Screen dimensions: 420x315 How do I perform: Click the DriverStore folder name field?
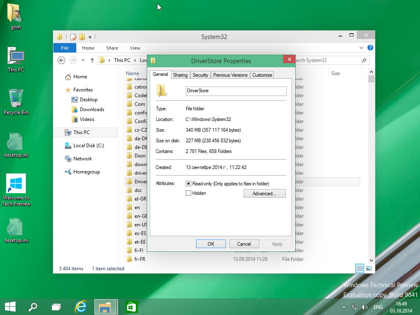tap(235, 91)
